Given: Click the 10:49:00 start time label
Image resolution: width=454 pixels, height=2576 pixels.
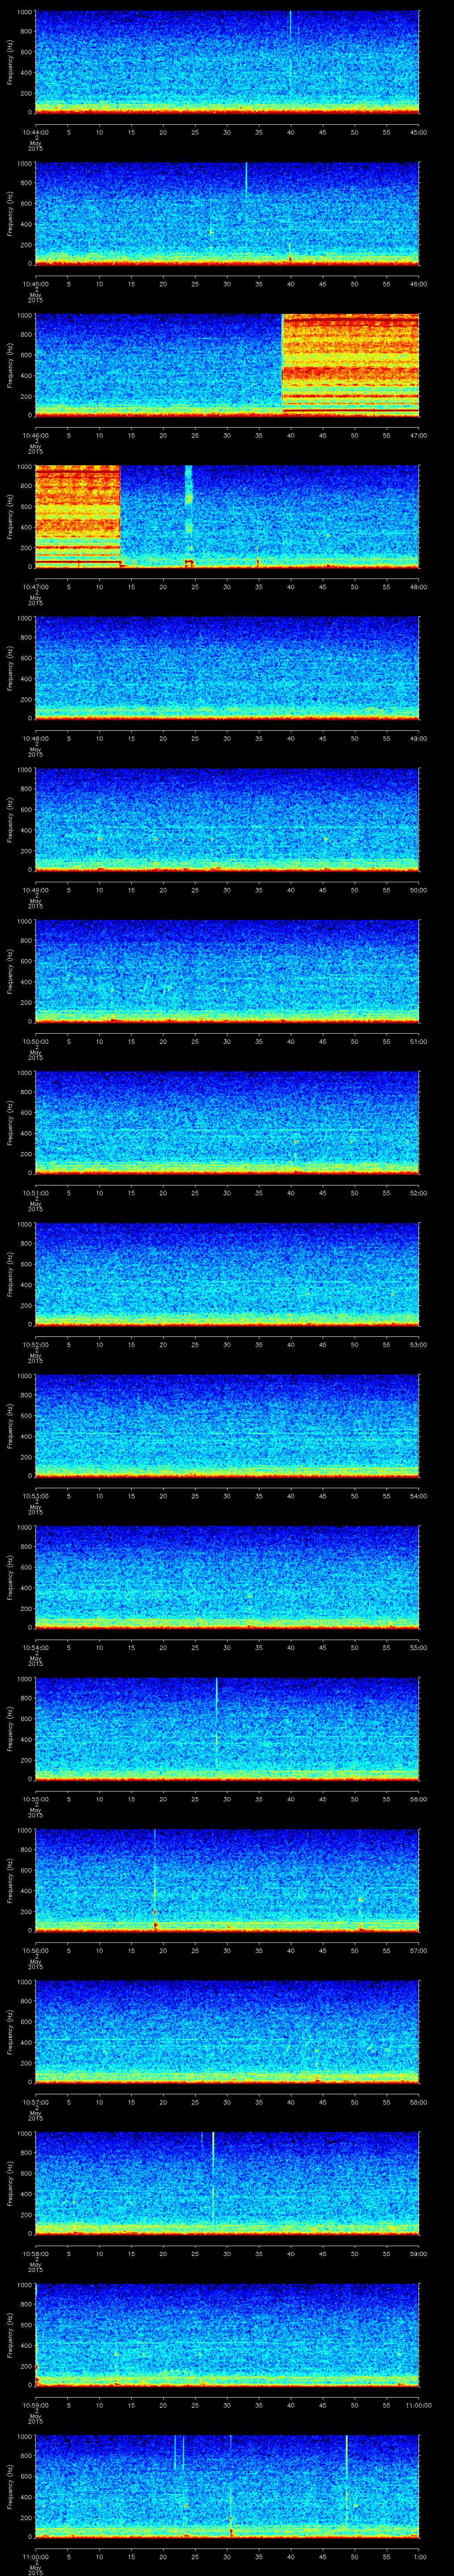Looking at the screenshot, I should pos(35,890).
